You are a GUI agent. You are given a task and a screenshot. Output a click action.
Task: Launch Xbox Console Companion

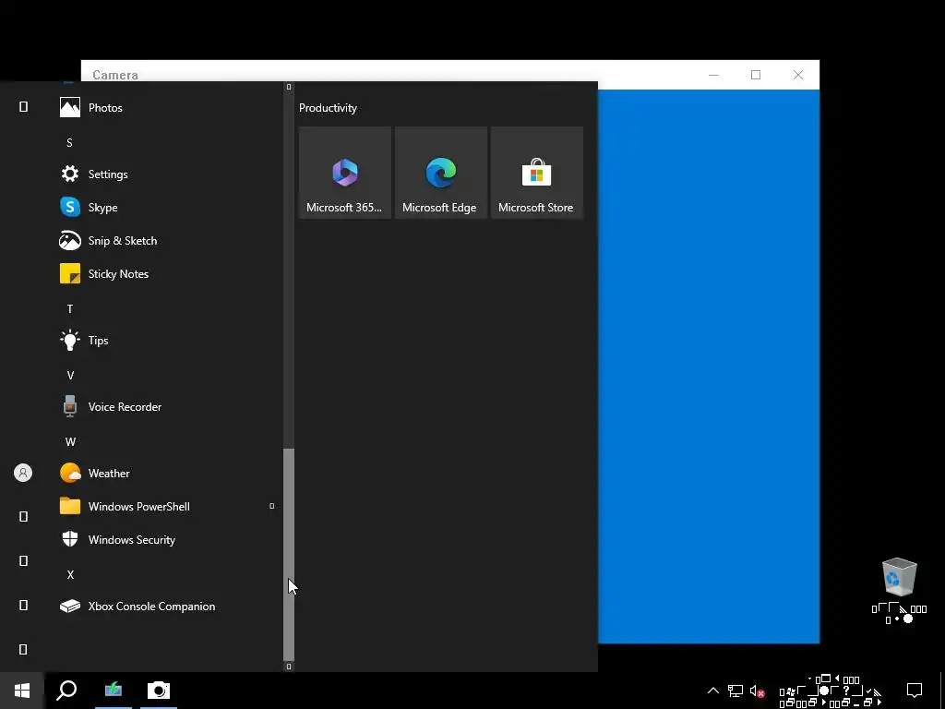[x=169, y=607]
